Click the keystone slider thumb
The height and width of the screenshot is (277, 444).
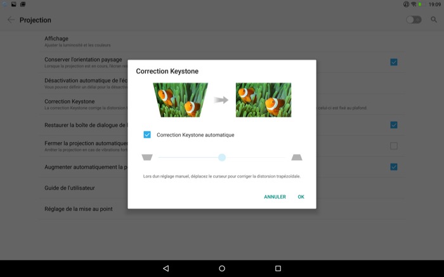point(222,157)
